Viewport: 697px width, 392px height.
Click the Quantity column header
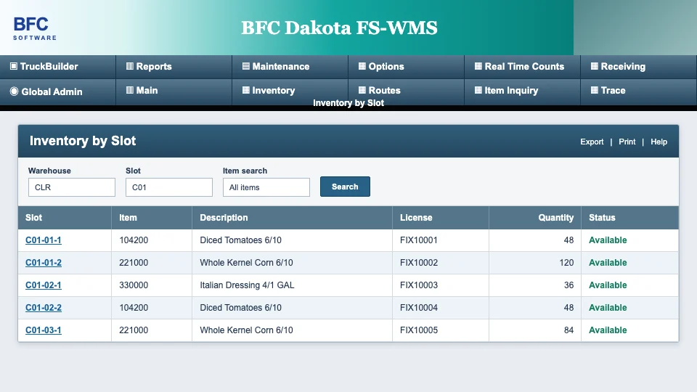(535, 218)
